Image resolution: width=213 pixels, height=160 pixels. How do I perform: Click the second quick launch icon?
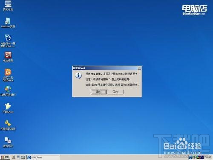pos(18,157)
